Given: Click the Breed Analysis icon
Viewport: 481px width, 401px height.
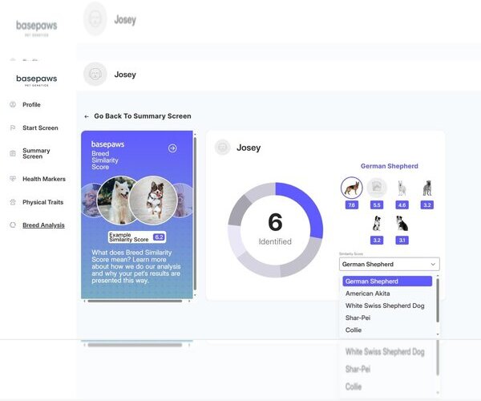Looking at the screenshot, I should pyautogui.click(x=13, y=225).
